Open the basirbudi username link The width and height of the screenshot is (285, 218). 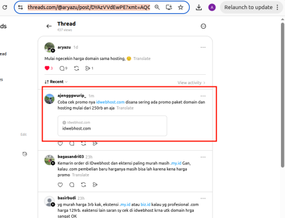click(x=67, y=198)
